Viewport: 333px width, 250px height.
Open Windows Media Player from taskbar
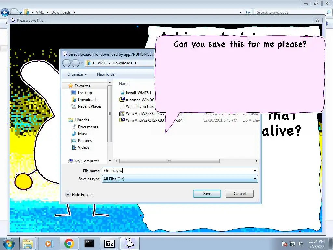tap(48, 243)
